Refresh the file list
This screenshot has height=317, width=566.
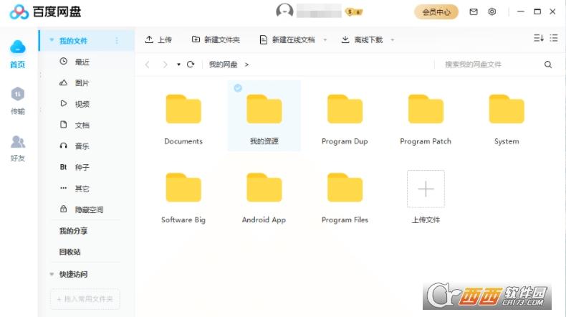tap(191, 65)
